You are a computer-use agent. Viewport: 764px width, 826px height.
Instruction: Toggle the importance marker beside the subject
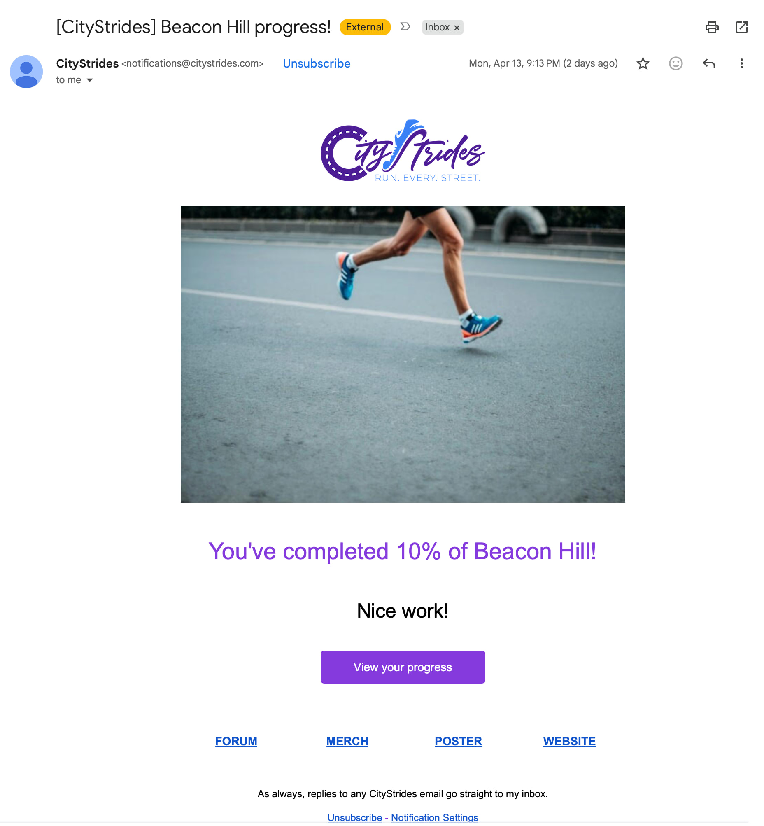coord(405,27)
